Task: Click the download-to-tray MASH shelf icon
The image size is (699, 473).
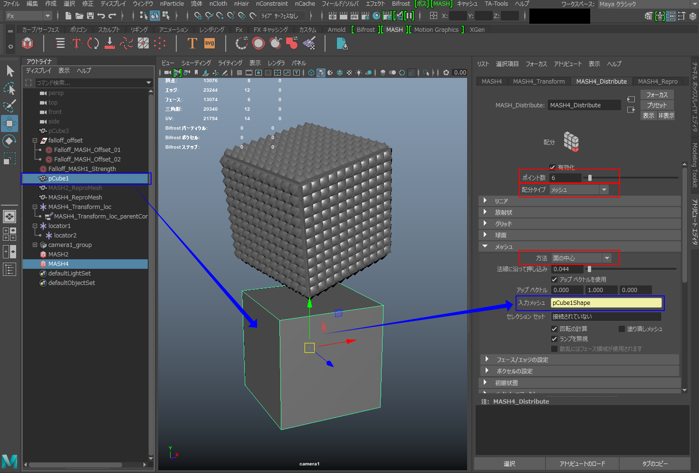Action: pyautogui.click(x=109, y=43)
